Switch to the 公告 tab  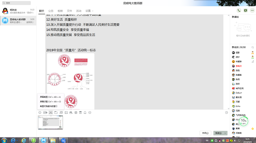coord(51,11)
